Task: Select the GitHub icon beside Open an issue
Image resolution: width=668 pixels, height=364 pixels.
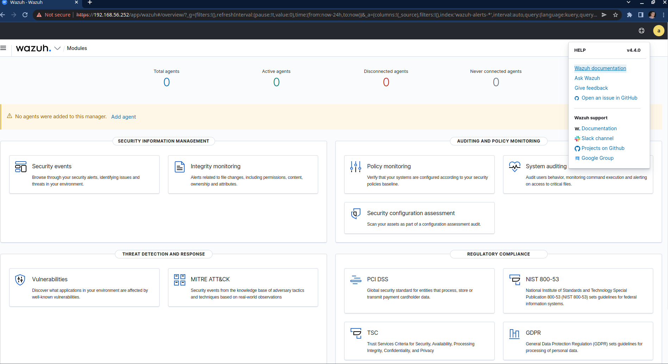Action: pyautogui.click(x=577, y=98)
